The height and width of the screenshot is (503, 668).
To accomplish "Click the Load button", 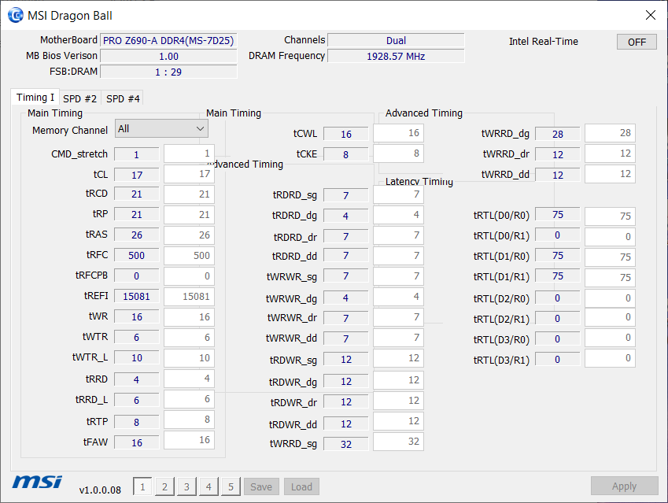I will (x=301, y=486).
